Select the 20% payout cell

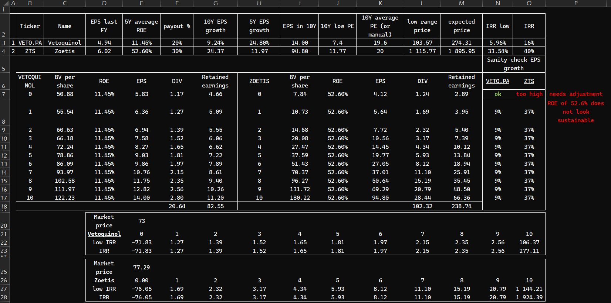[177, 43]
